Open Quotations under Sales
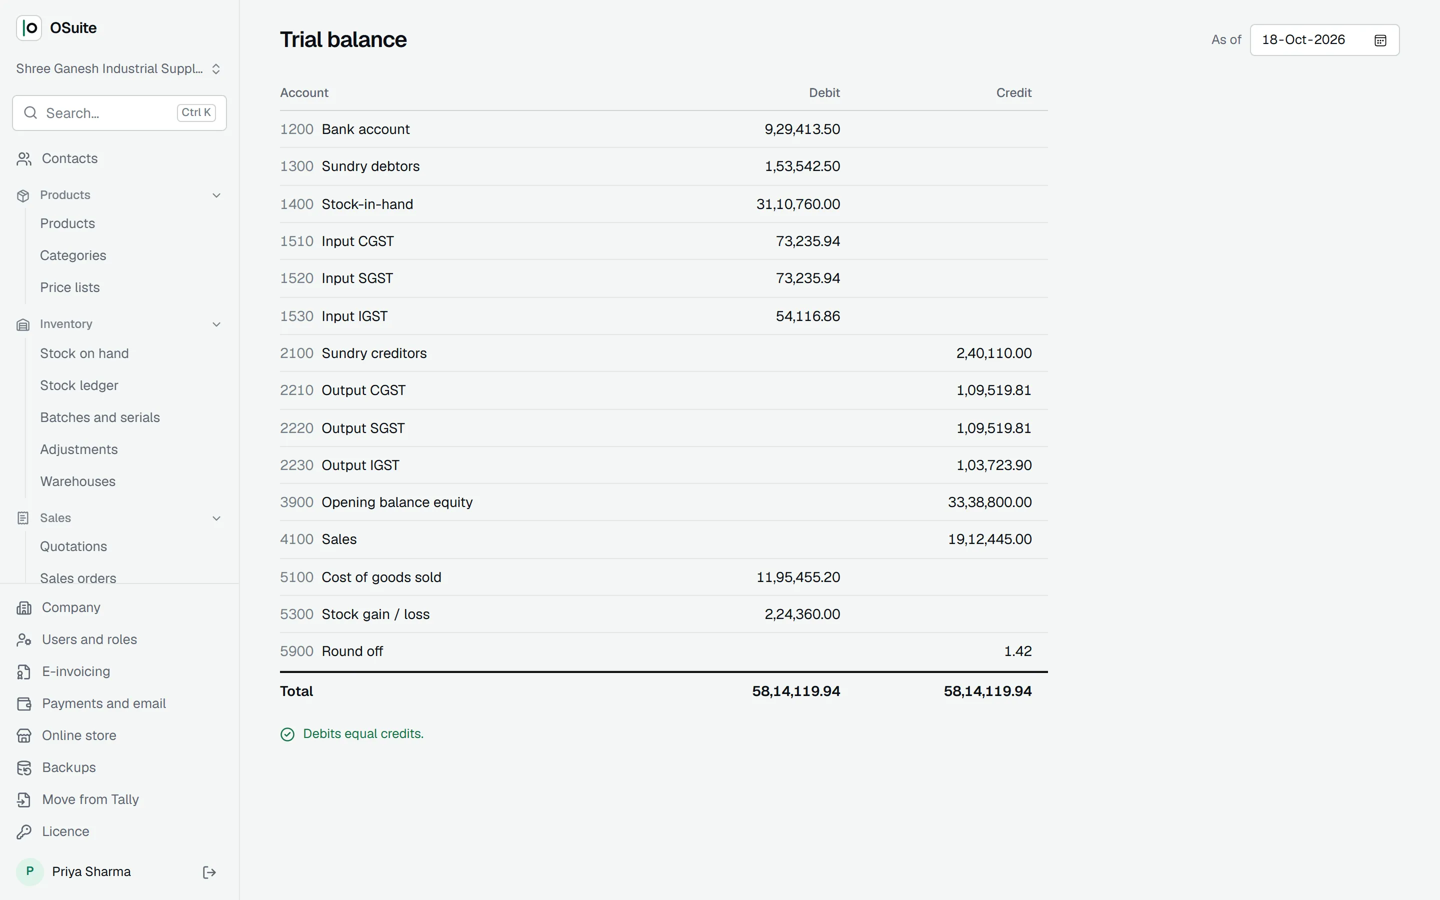 click(x=73, y=546)
